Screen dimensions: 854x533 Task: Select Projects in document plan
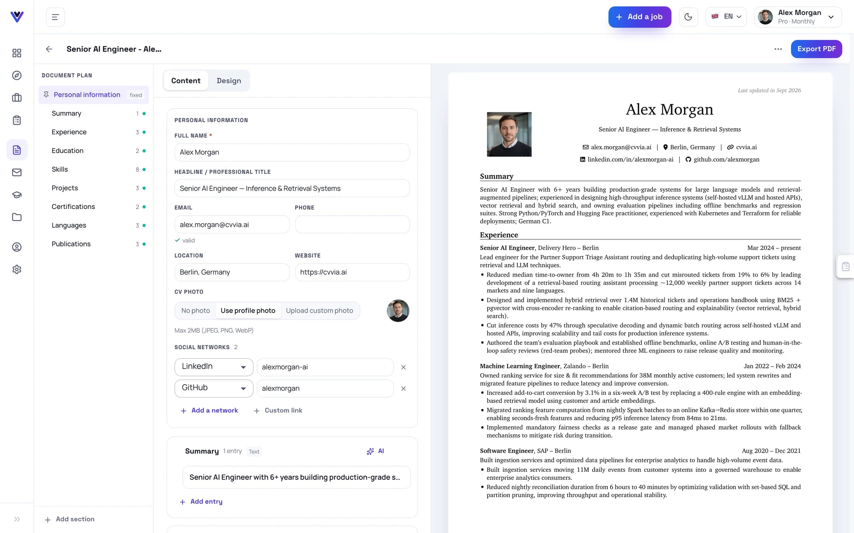pos(94,188)
